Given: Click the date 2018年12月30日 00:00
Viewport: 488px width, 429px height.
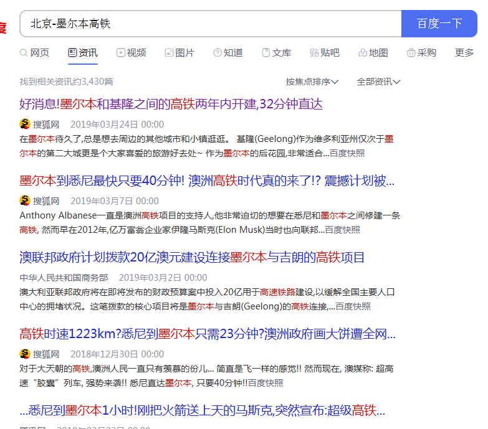Looking at the screenshot, I should (x=117, y=354).
